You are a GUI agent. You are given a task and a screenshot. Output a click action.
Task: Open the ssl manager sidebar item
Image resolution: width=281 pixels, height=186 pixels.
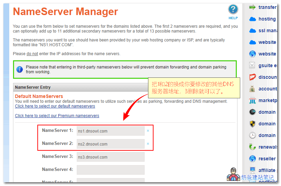267,30
